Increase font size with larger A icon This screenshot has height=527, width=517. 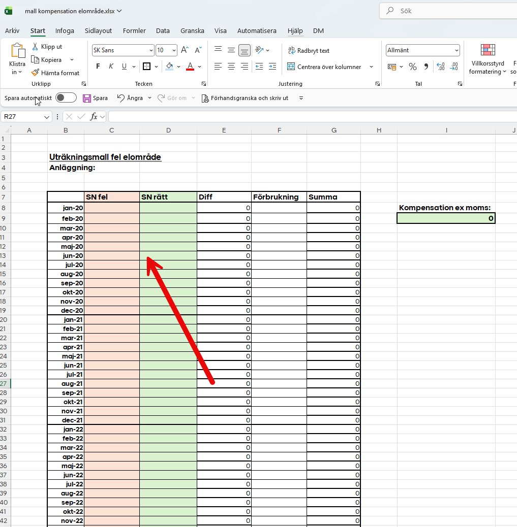click(x=185, y=50)
